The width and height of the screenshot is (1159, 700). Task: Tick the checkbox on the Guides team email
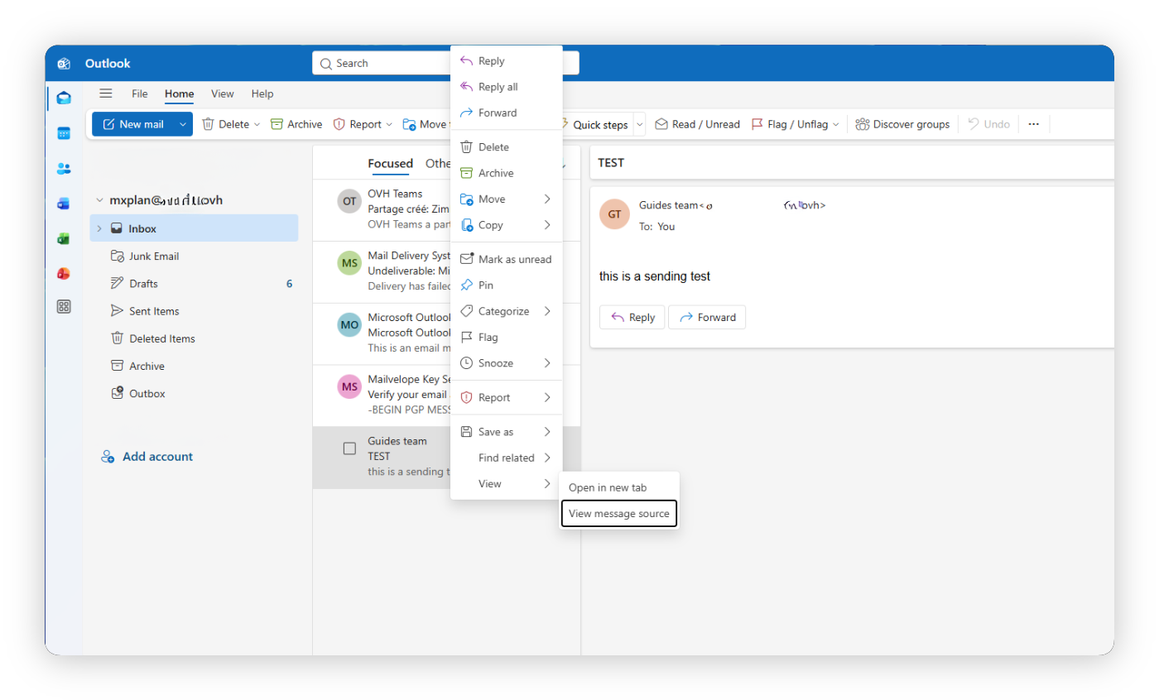[349, 448]
